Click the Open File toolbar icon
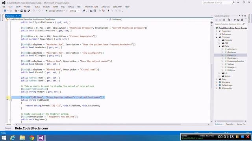Screen dimensions: 252x141 [x=22, y=11]
